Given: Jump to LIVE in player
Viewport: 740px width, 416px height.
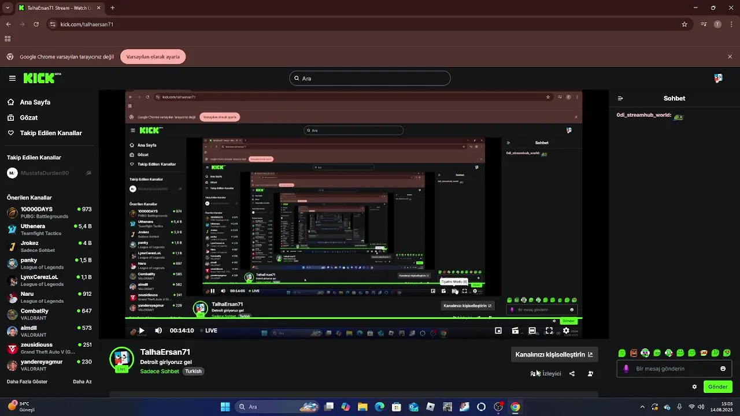Looking at the screenshot, I should 208,330.
